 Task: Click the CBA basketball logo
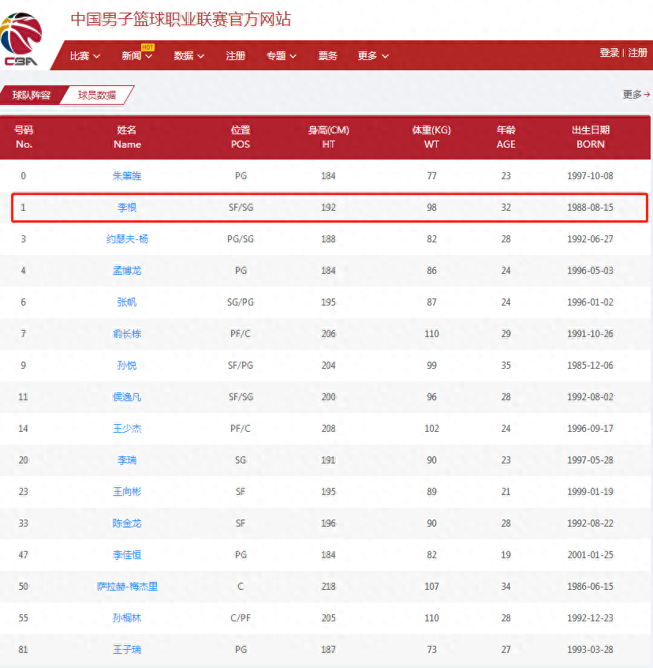(23, 39)
